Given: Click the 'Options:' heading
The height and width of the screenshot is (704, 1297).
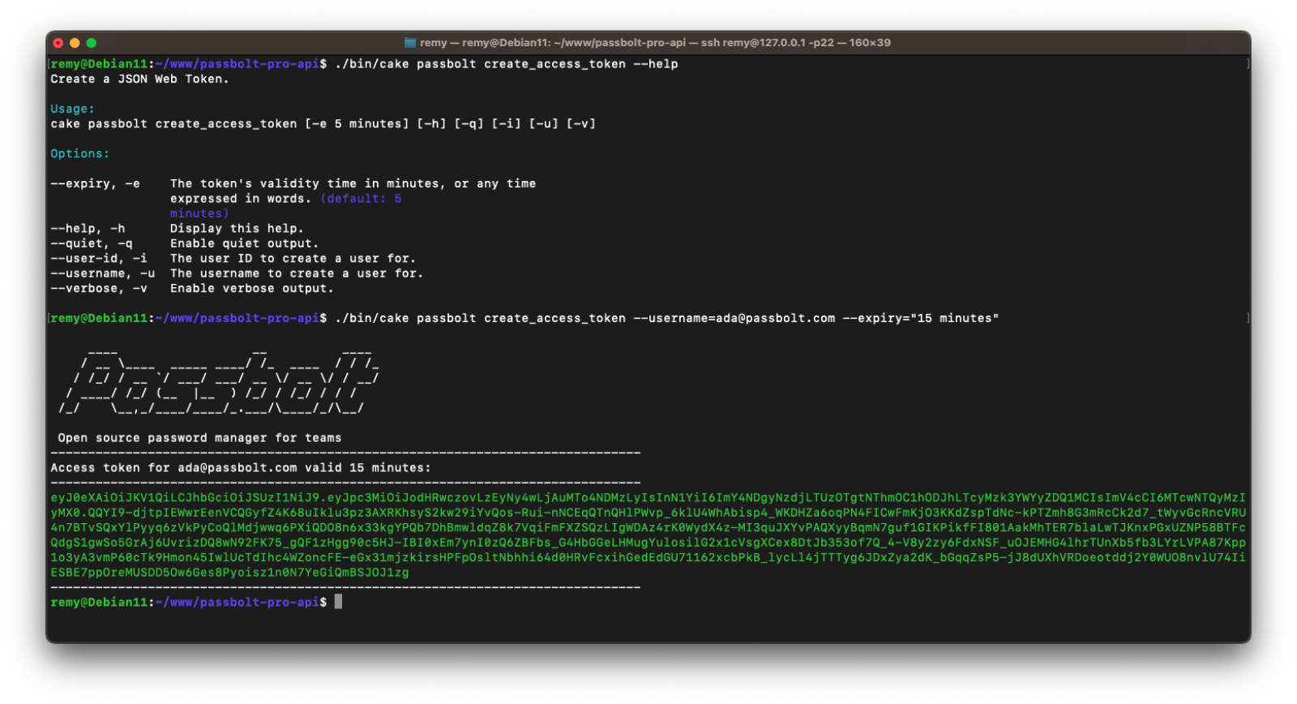Looking at the screenshot, I should point(79,154).
